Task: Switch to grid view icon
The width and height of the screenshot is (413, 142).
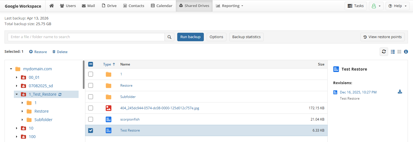Action: click(399, 52)
